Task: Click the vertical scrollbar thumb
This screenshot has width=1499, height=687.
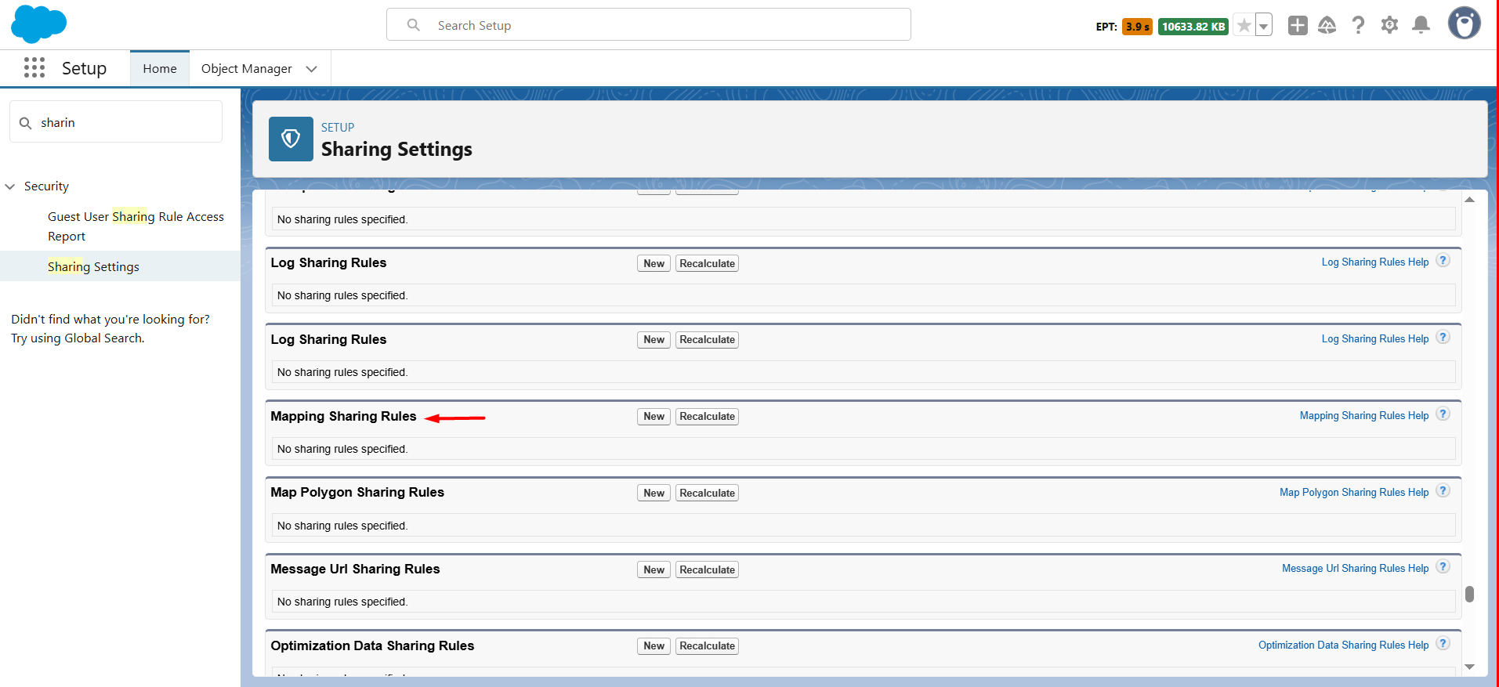Action: click(x=1470, y=594)
